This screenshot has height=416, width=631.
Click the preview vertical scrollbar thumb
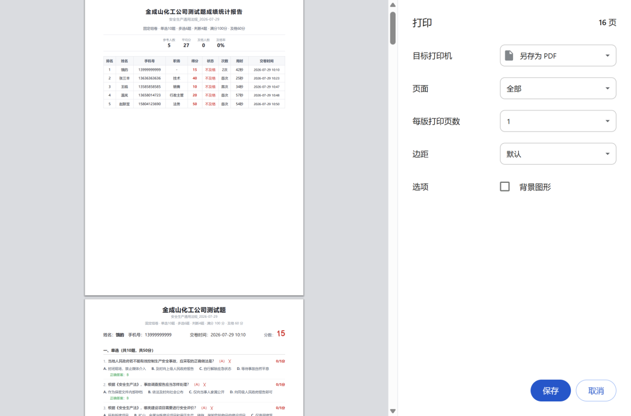(393, 28)
